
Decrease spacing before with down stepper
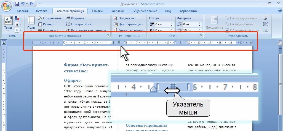coord(200,25)
